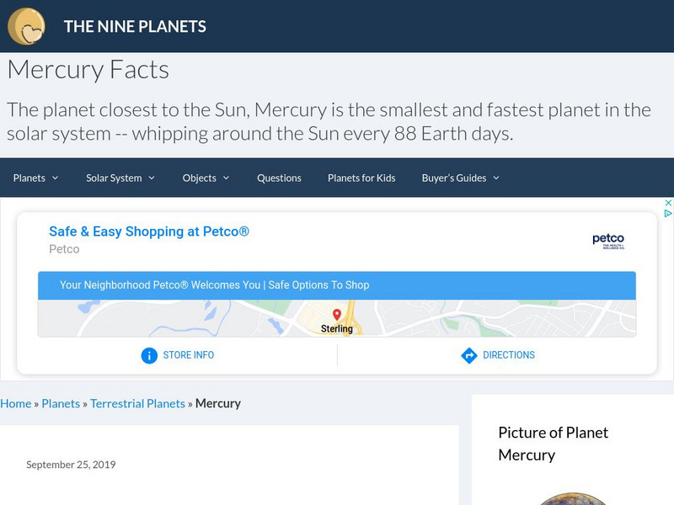Go to Planets for Kids page
This screenshot has height=505, width=674.
point(361,178)
